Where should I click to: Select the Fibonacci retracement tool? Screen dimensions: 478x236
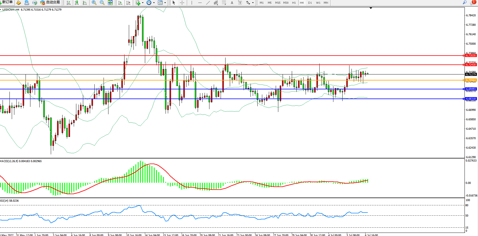click(224, 3)
